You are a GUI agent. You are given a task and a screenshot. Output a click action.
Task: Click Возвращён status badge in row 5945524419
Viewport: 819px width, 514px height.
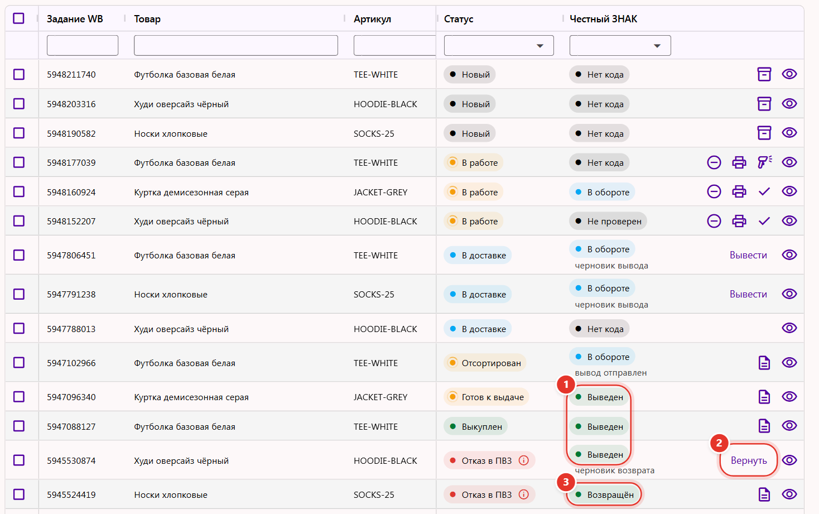[604, 494]
